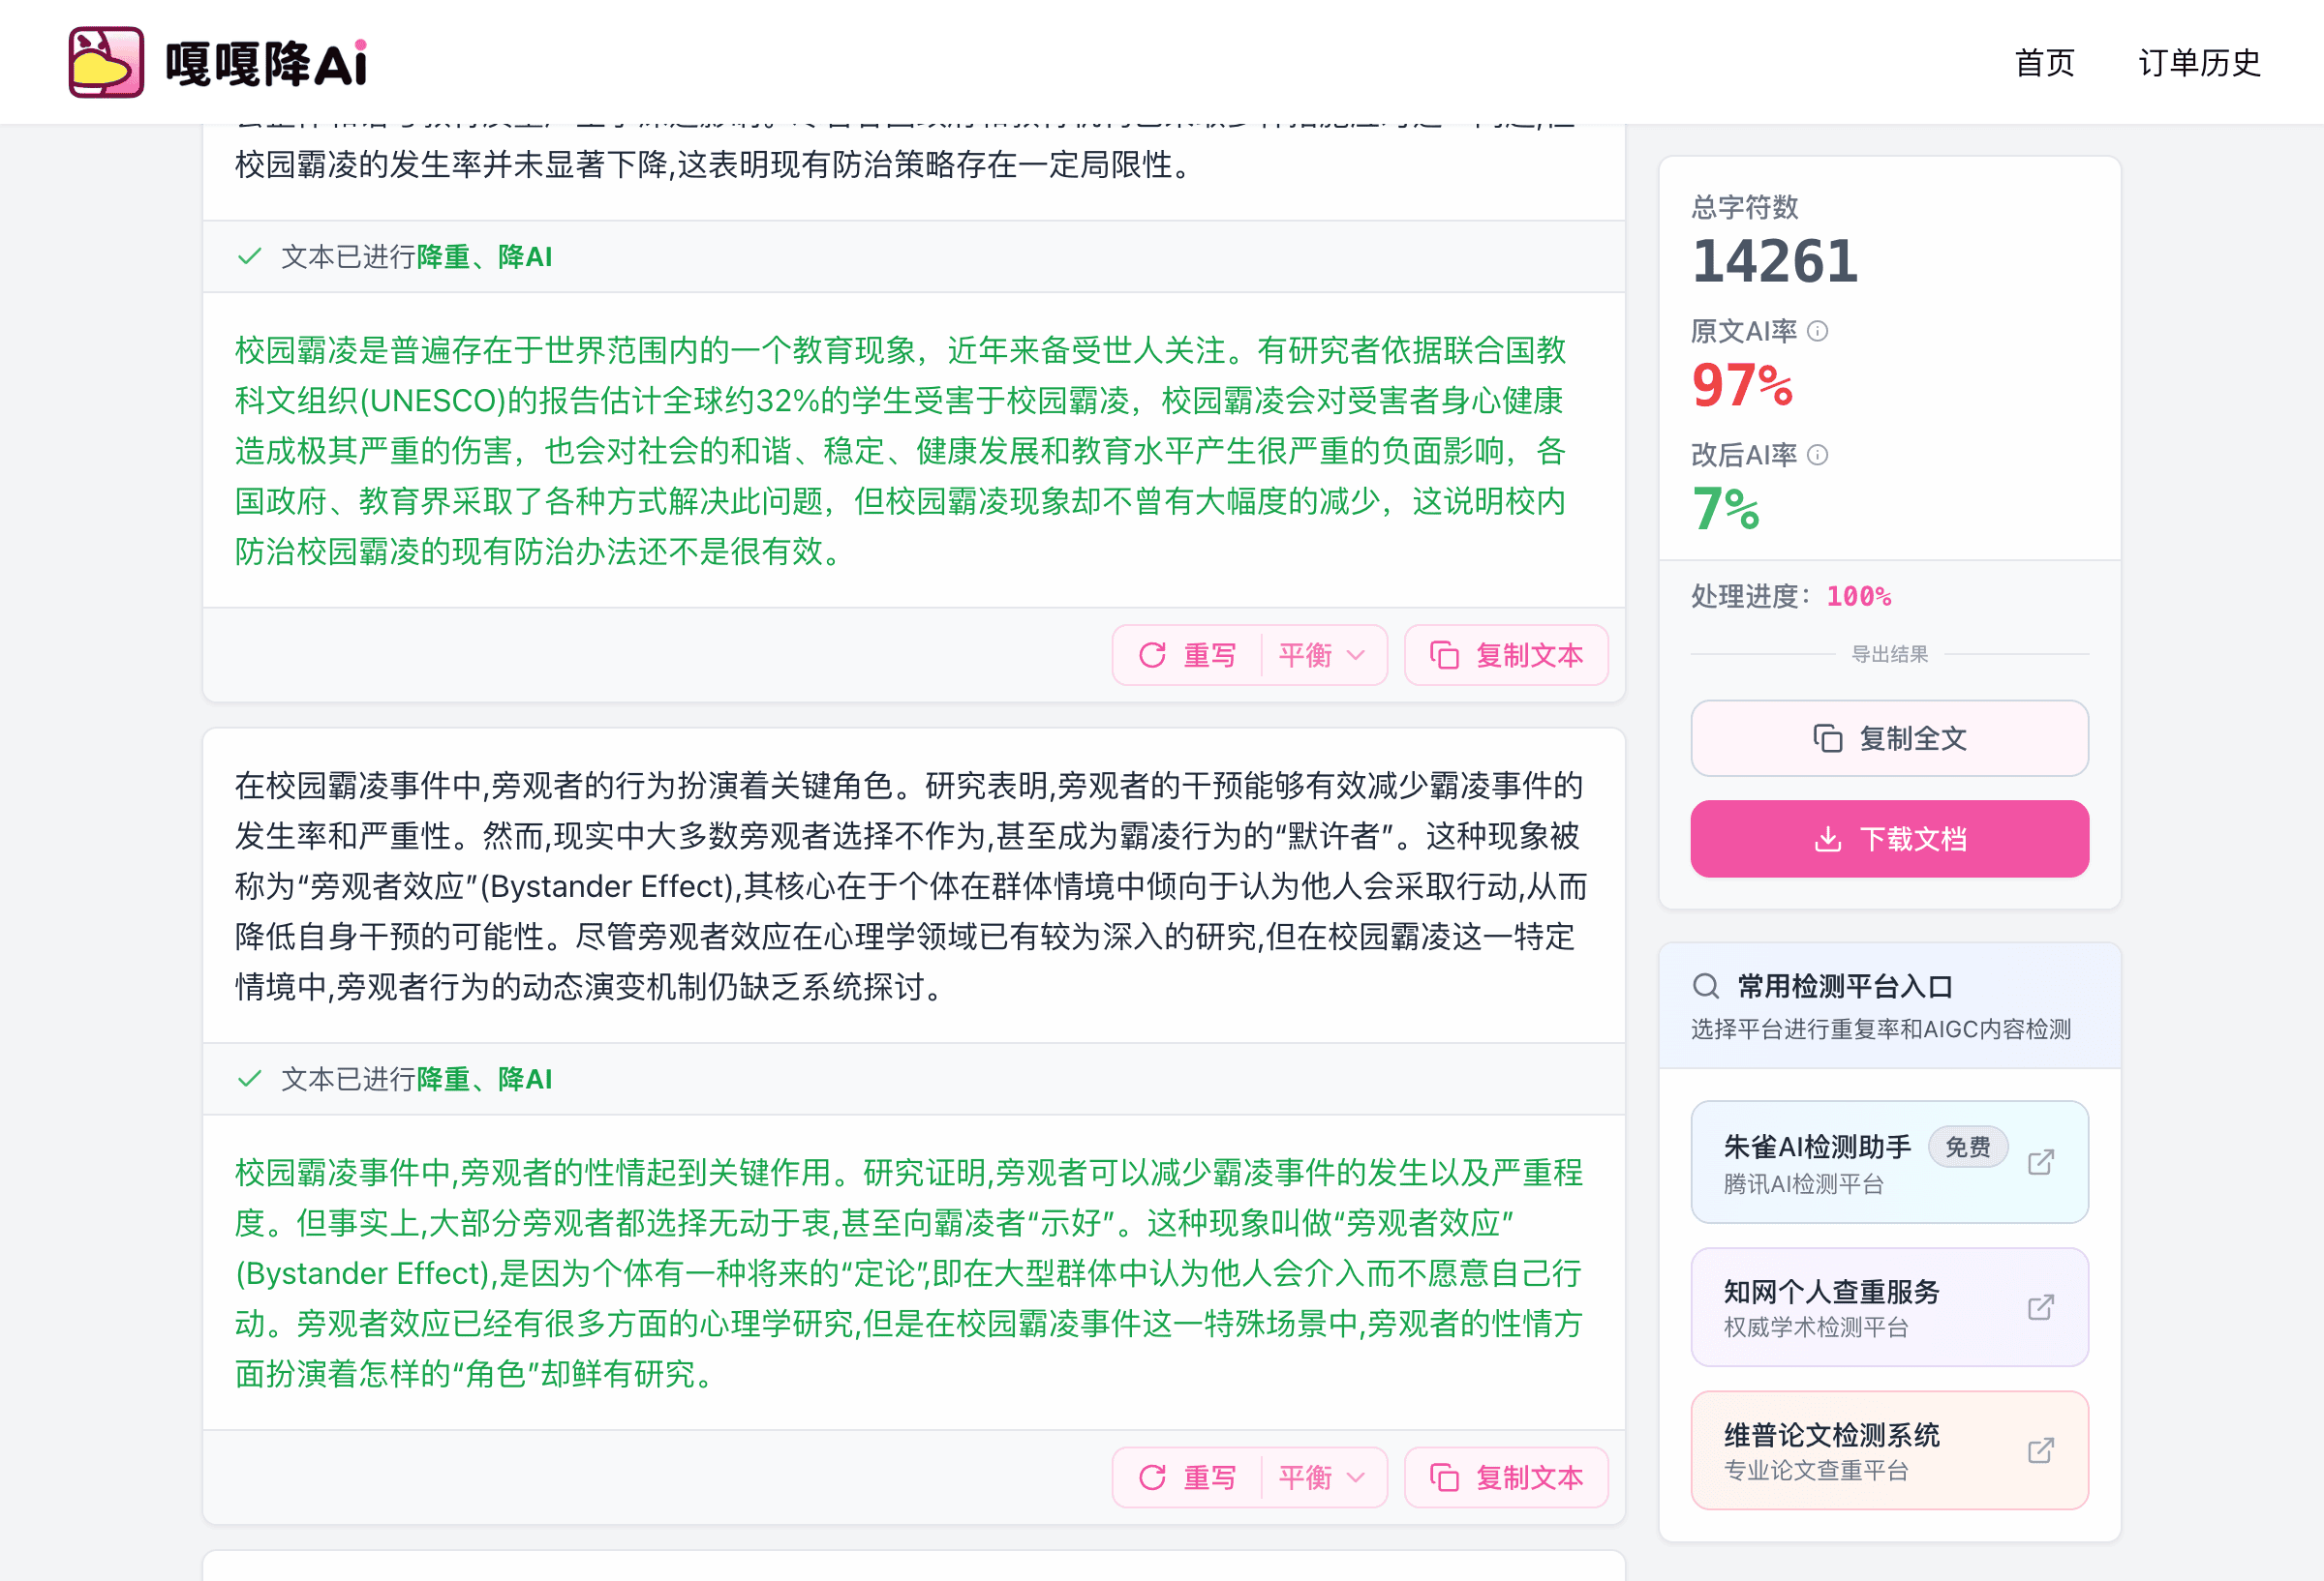Click the info icon next to 原文AI率
This screenshot has height=1581, width=2324.
click(1818, 331)
